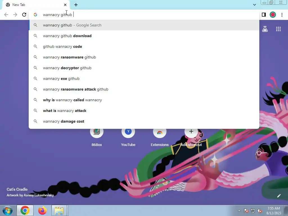
Task: Click the browser forward arrow
Action: click(15, 15)
